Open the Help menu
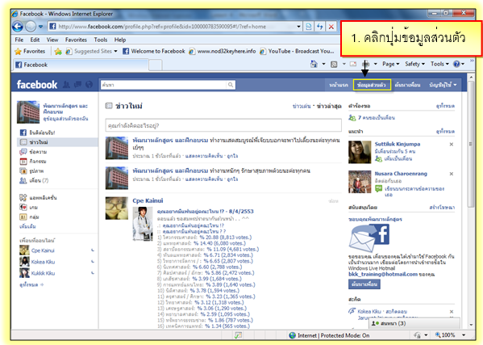The height and width of the screenshot is (345, 483). pos(120,40)
